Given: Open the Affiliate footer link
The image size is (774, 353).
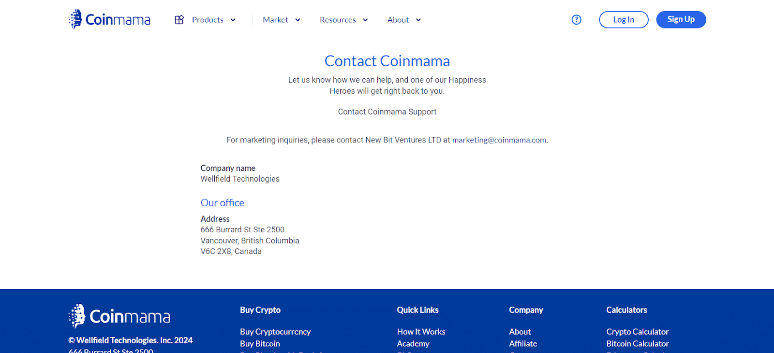Looking at the screenshot, I should [523, 344].
